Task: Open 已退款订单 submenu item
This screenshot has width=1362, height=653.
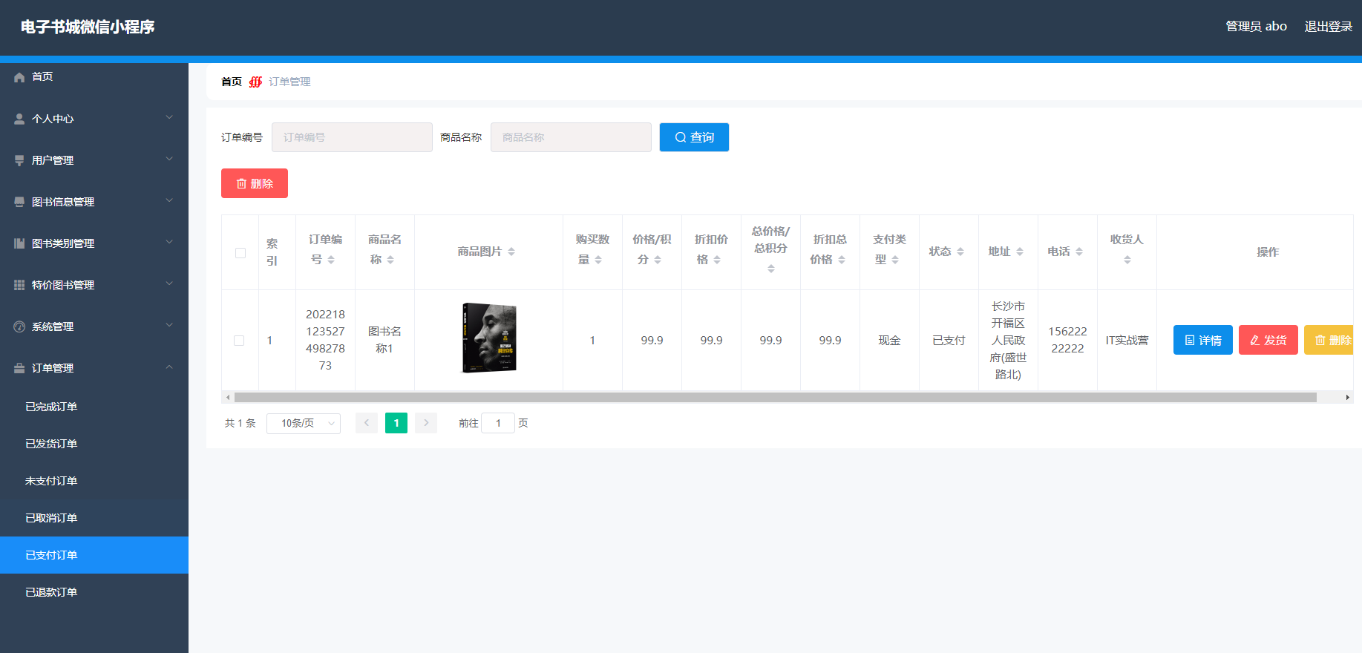Action: click(94, 592)
